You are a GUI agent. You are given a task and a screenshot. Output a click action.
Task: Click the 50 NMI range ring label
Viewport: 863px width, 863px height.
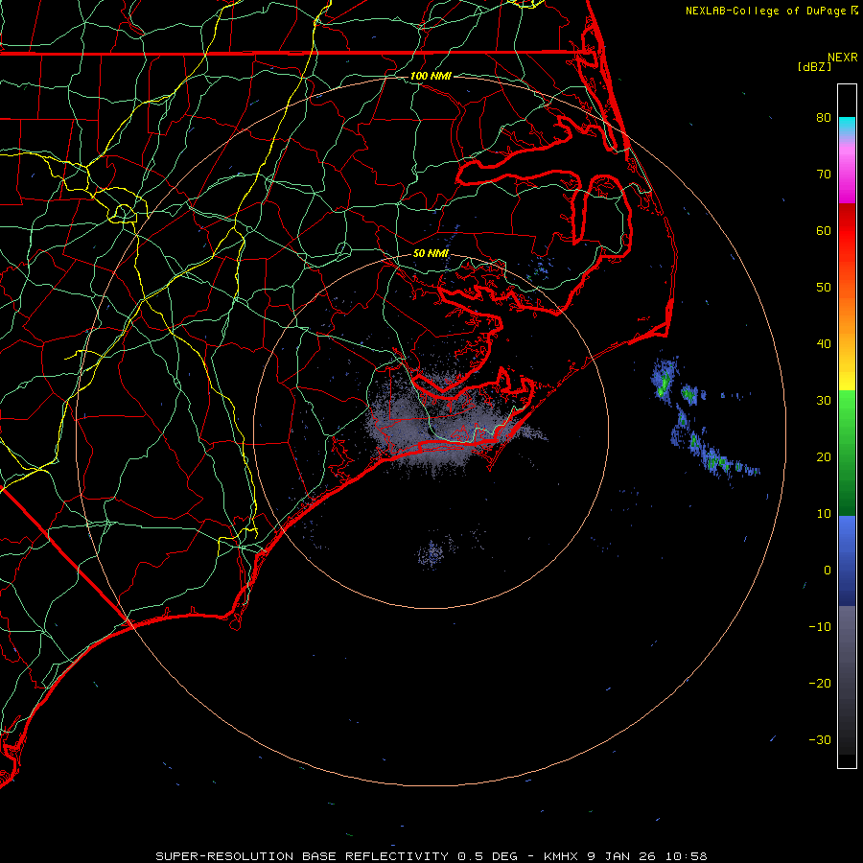[431, 253]
